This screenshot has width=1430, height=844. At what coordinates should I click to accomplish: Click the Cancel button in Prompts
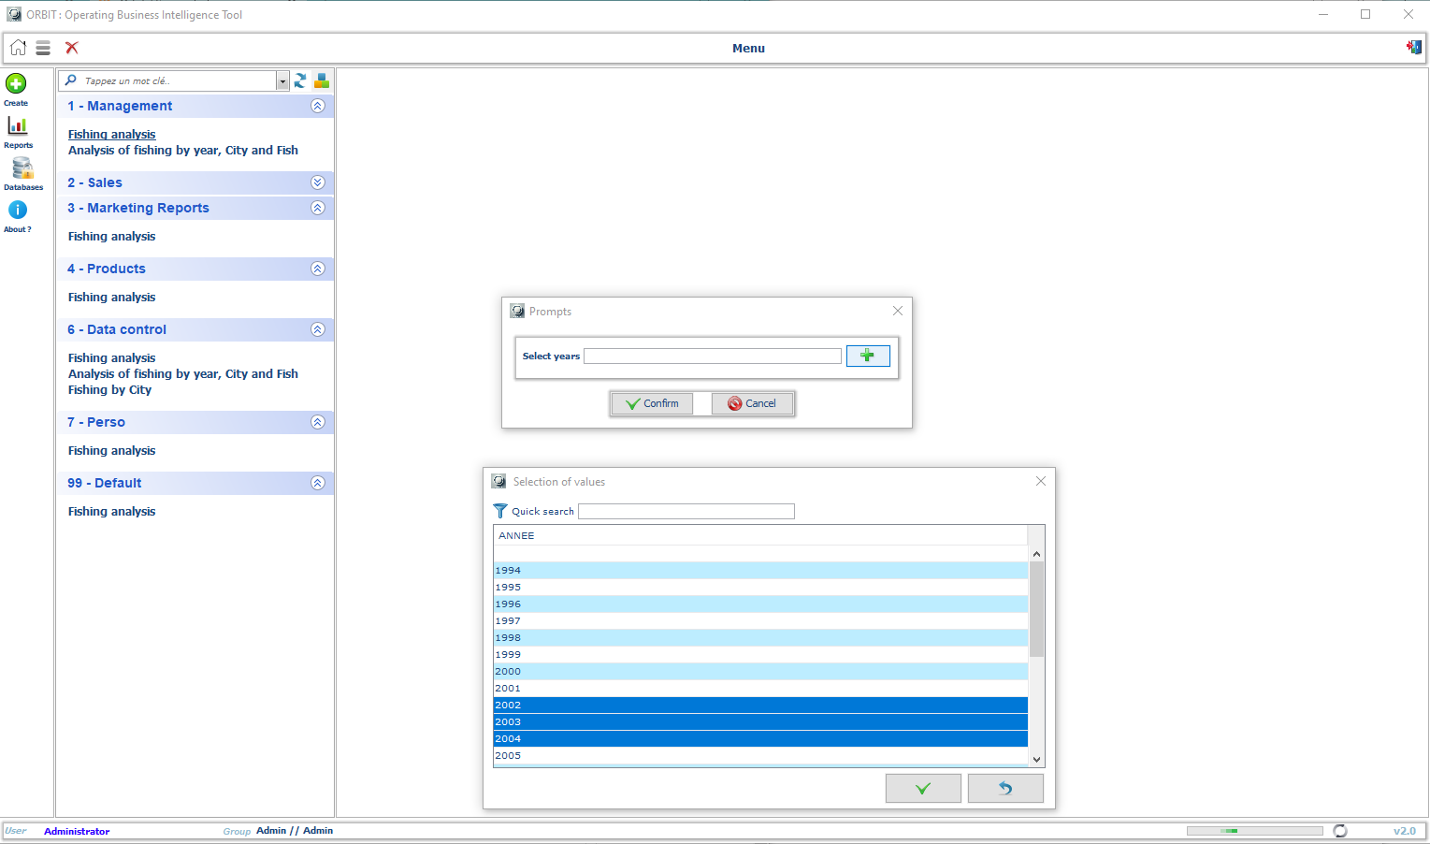pyautogui.click(x=752, y=403)
